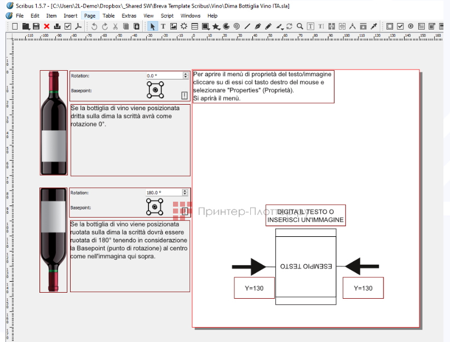Expand the calligraphic line tool dropdown arrow
The width and height of the screenshot is (450, 342).
(281, 29)
